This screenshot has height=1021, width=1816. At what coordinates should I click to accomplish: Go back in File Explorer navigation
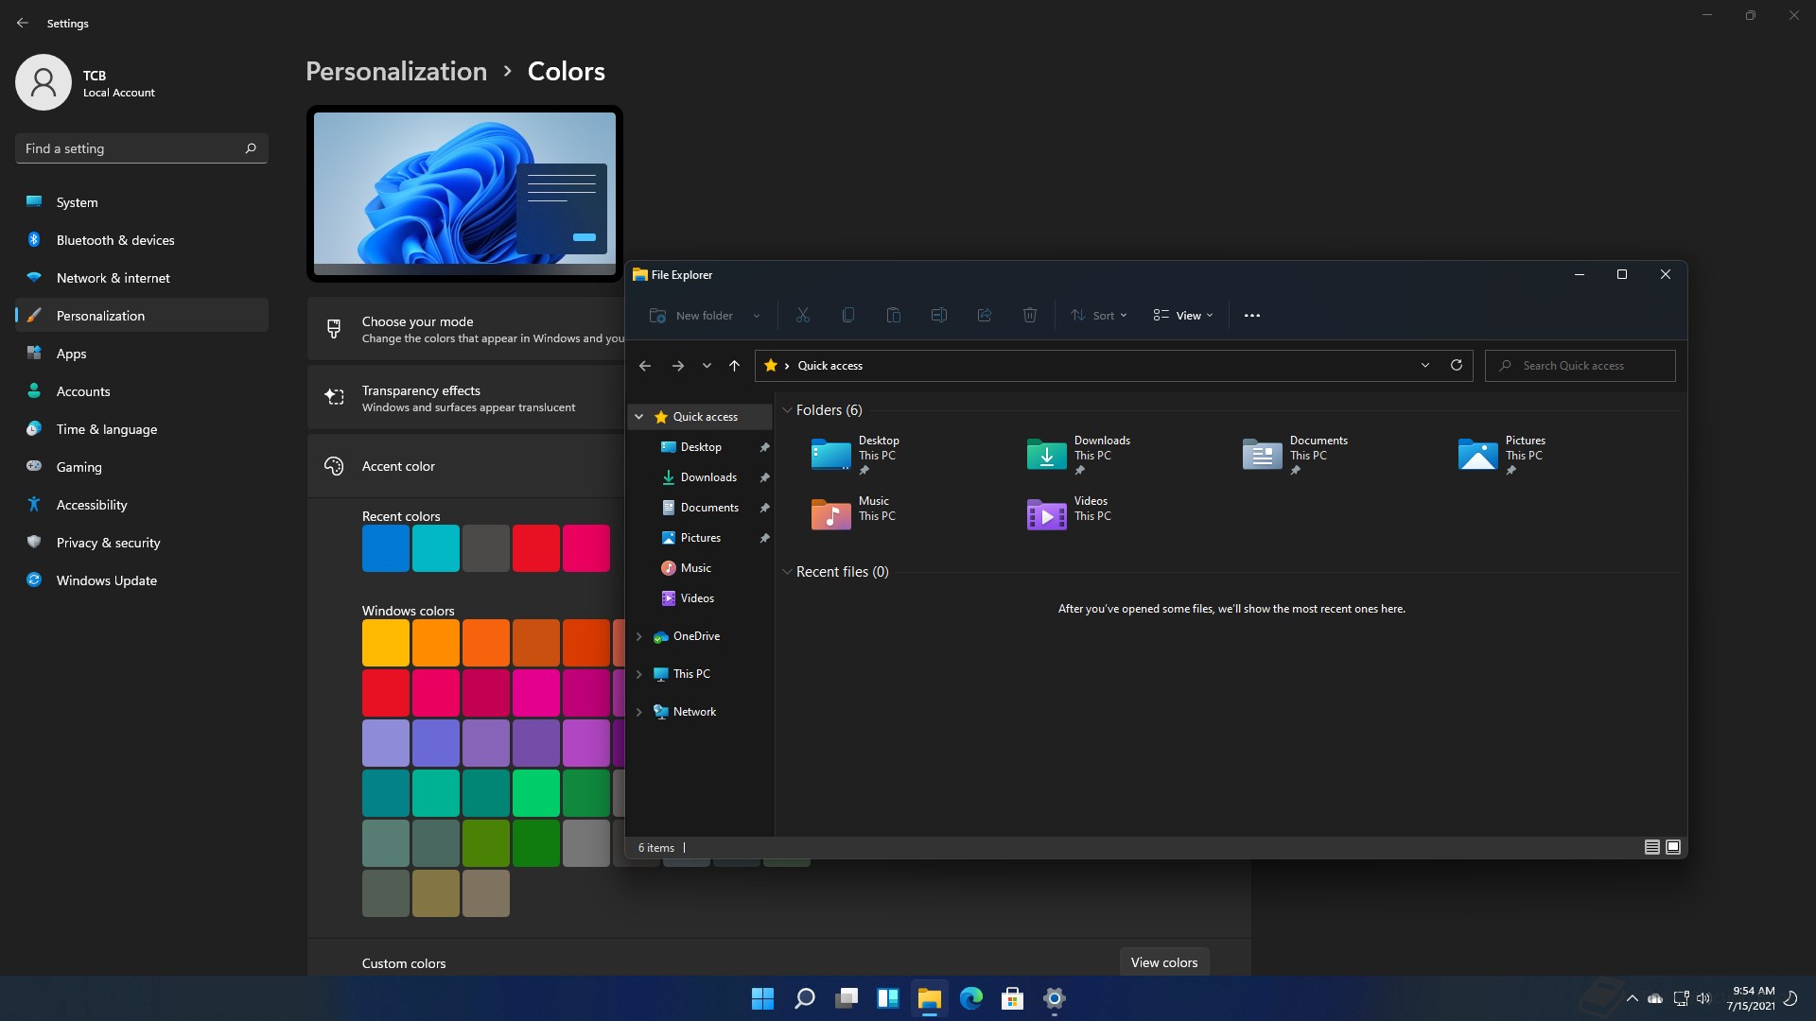645,366
